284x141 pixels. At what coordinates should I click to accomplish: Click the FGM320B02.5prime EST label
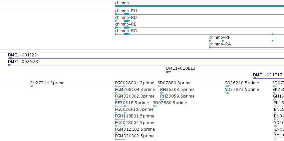click(x=135, y=136)
